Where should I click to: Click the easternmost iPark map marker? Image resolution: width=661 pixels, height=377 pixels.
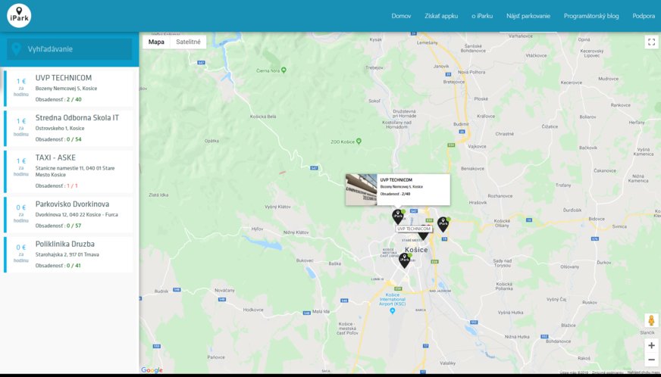coord(443,223)
